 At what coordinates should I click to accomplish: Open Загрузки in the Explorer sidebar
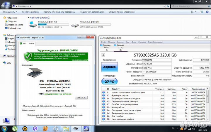click(x=11, y=21)
